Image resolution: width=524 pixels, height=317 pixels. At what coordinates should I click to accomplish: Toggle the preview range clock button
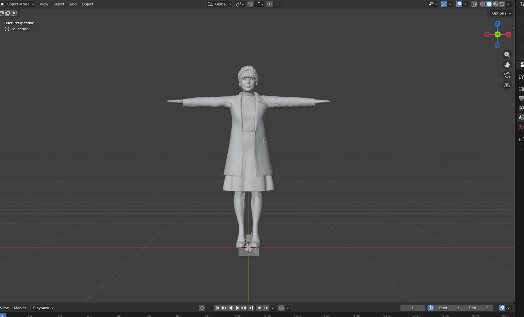click(431, 308)
